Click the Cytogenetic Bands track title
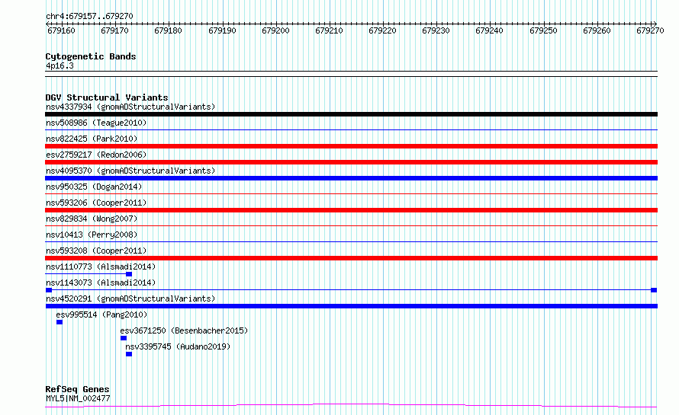The height and width of the screenshot is (415, 679). click(91, 56)
